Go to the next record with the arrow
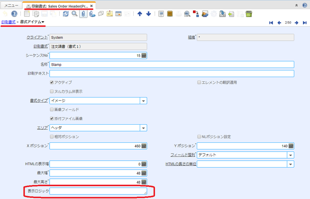Viewport: 310px width, 199px height. pyautogui.click(x=297, y=23)
